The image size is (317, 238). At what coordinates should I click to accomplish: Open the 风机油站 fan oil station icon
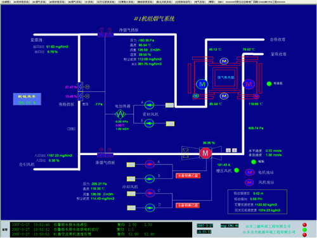[x=249, y=182]
